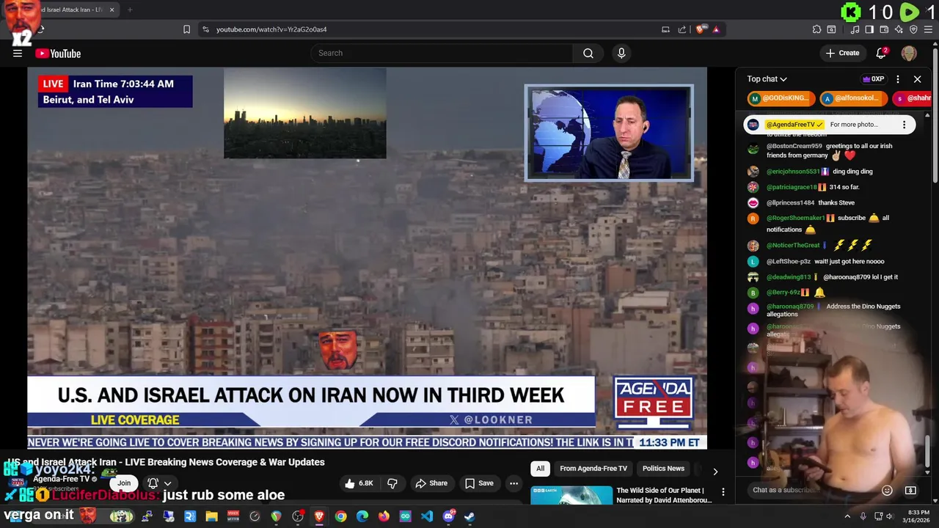Open Google Chrome from the taskbar

[340, 516]
